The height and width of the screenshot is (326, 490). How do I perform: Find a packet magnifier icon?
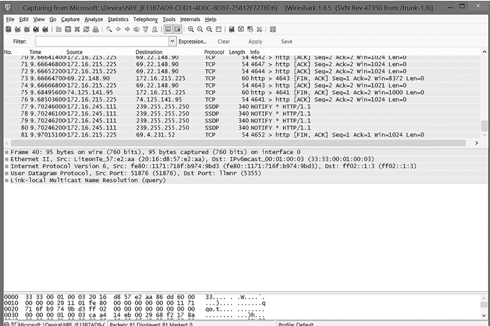click(x=109, y=29)
